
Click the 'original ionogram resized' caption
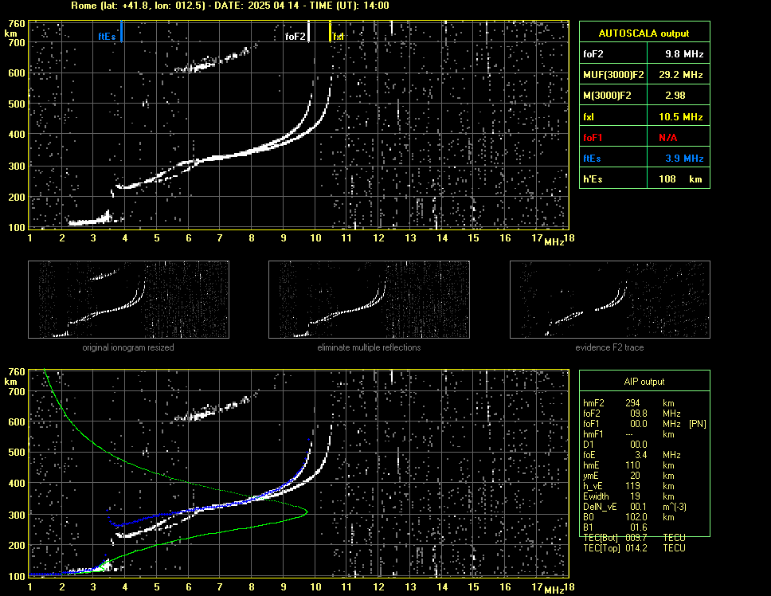(128, 347)
